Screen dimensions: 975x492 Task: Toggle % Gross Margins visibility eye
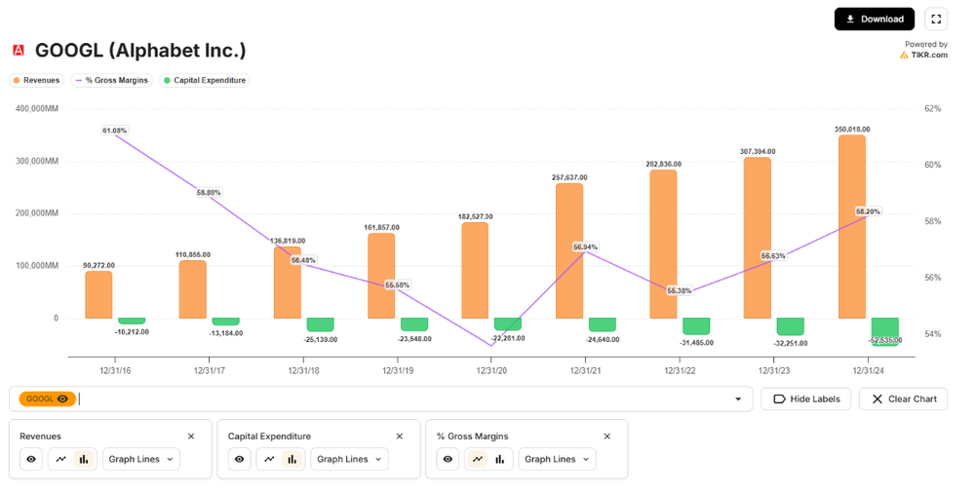click(448, 459)
